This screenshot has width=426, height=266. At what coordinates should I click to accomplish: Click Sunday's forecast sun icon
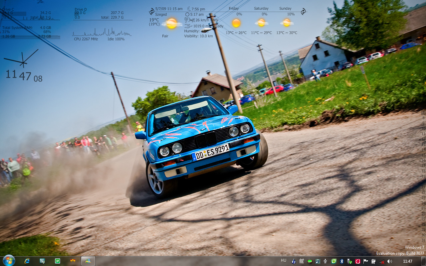[287, 23]
